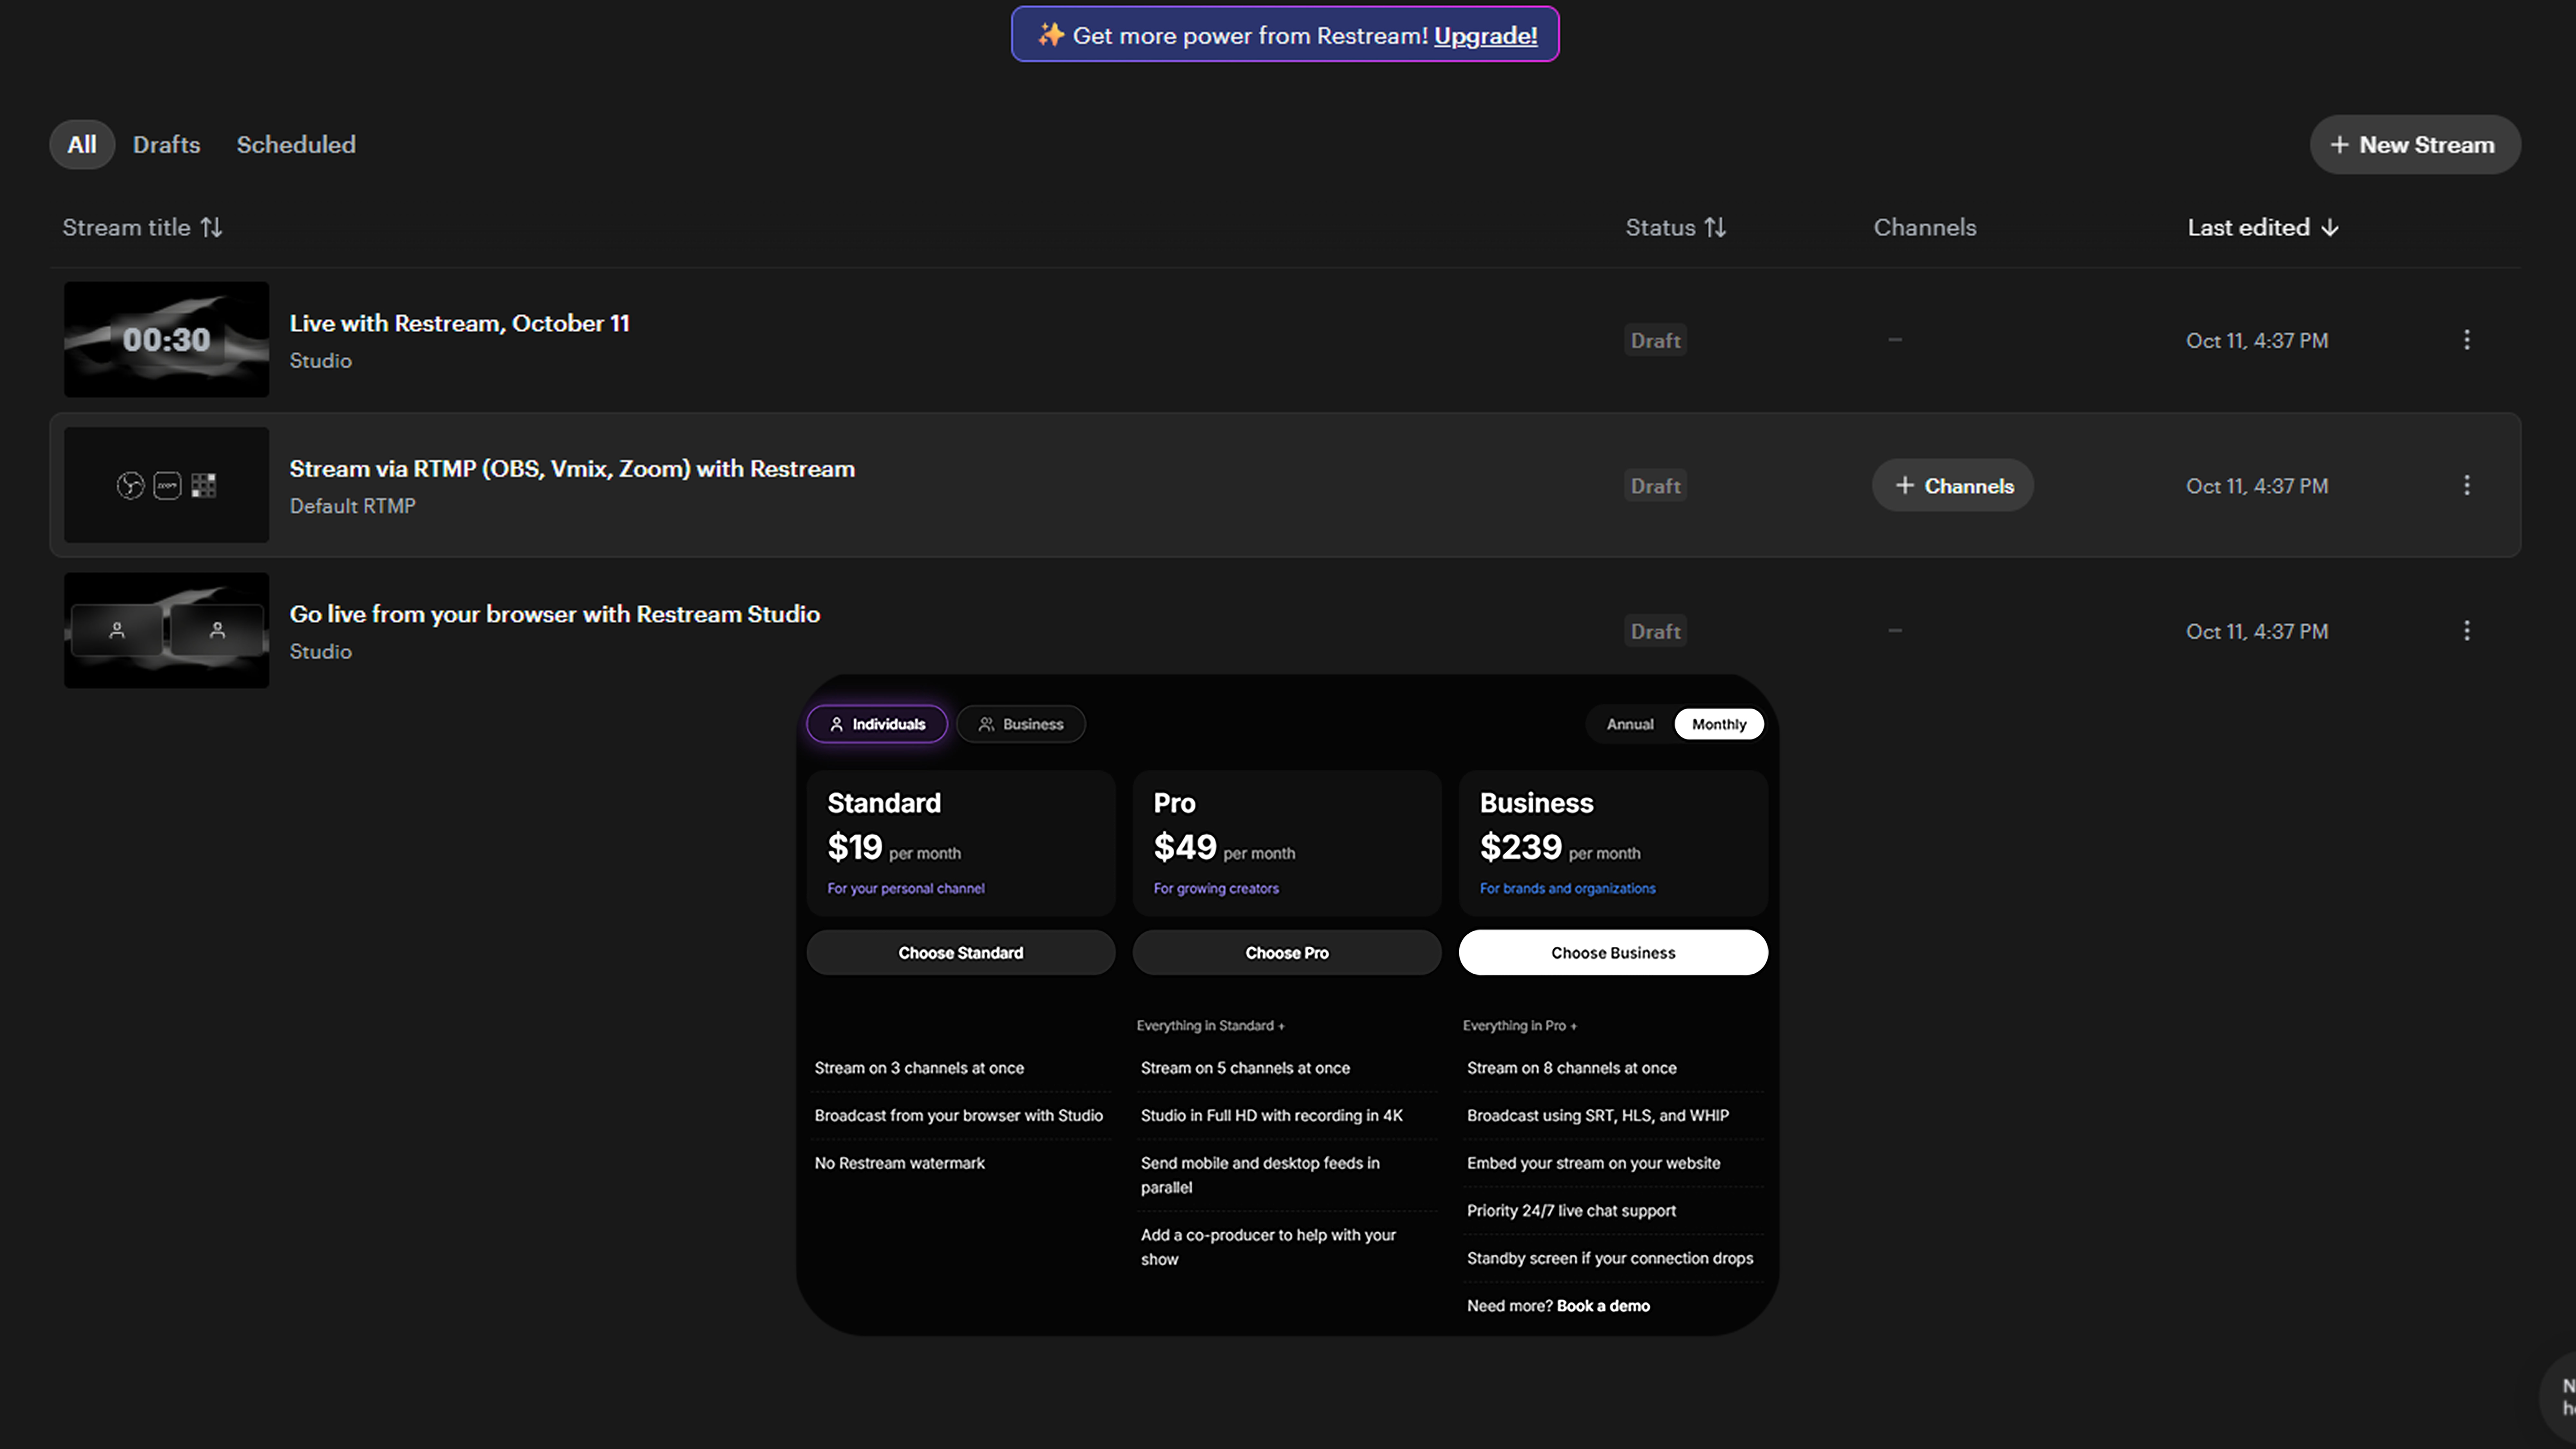Open 'Go live from your browser' title
The height and width of the screenshot is (1449, 2576).
point(555,615)
